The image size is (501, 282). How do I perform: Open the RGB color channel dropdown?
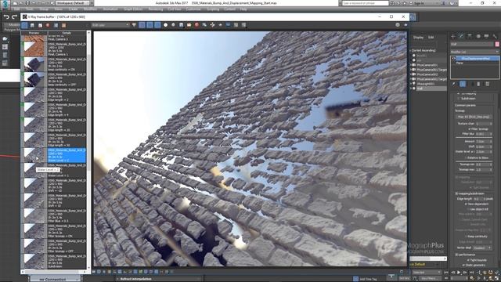(110, 25)
